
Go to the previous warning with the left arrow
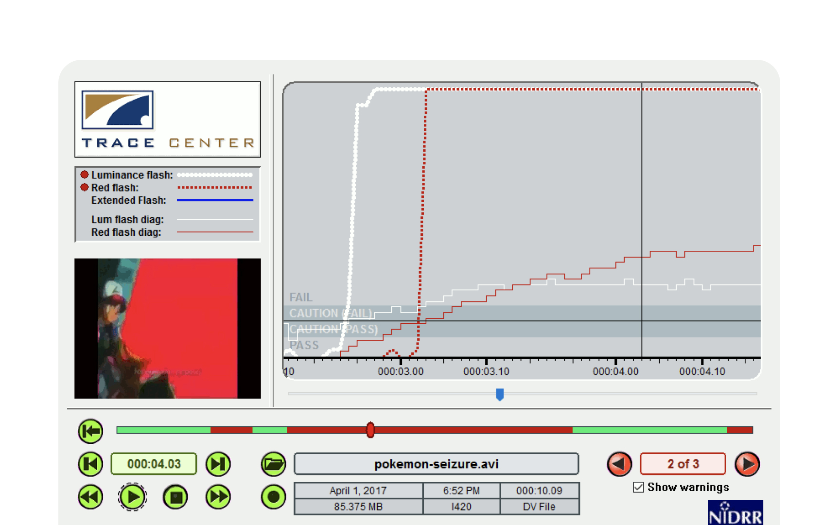pyautogui.click(x=619, y=464)
